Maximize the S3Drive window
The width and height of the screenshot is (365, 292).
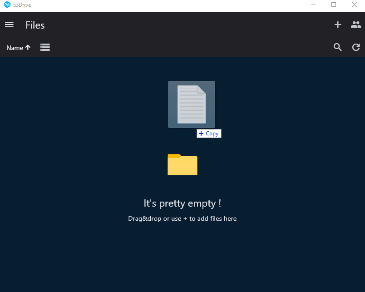coord(334,5)
